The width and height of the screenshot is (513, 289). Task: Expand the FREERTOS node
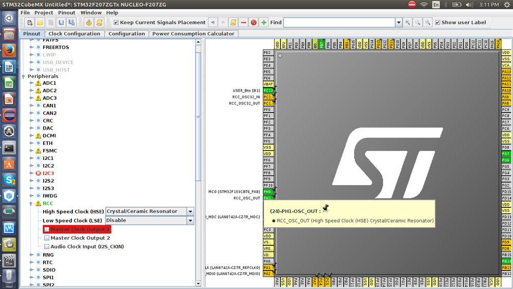point(31,47)
